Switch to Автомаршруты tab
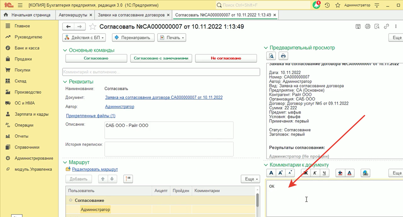The image size is (403, 217). tap(73, 15)
